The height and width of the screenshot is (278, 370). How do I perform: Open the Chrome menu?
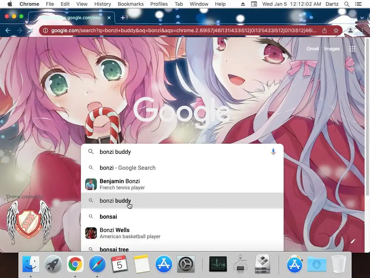[x=29, y=4]
